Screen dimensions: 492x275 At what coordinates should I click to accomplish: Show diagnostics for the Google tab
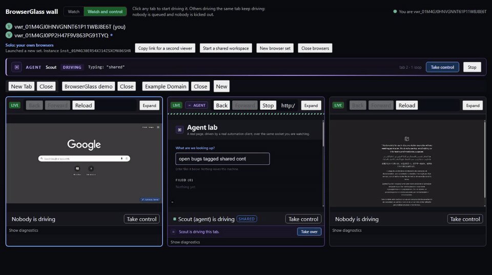[24, 230]
